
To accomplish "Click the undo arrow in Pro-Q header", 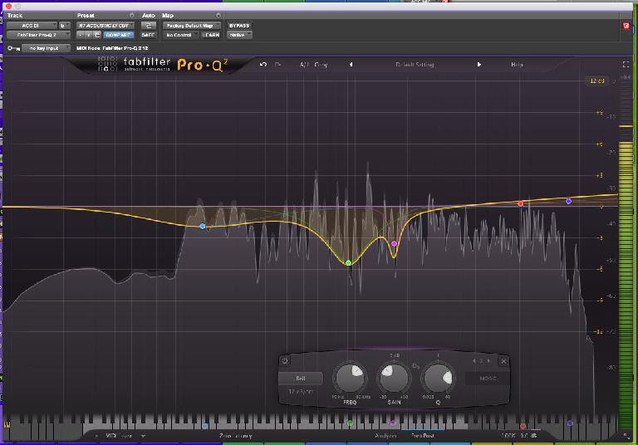I will (263, 65).
